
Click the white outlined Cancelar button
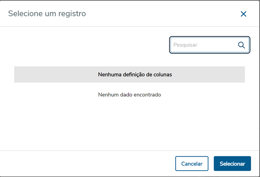(x=192, y=163)
